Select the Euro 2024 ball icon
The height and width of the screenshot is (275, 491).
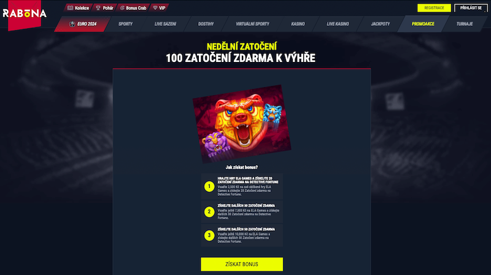72,24
